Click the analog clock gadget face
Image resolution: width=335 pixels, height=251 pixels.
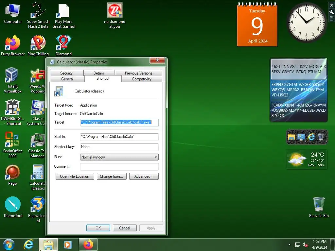point(306,22)
